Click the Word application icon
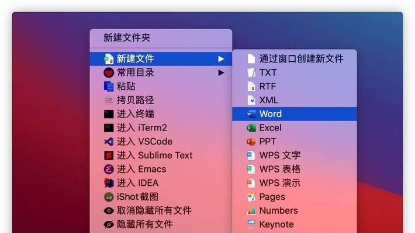Image resolution: width=415 pixels, height=233 pixels. click(x=251, y=114)
